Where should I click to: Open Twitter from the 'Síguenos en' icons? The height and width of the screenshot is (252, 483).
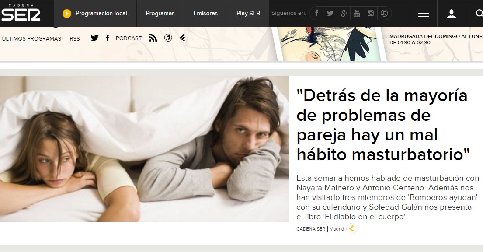[330, 13]
